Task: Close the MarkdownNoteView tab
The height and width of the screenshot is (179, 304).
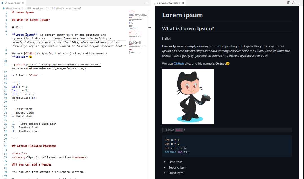Action: 183,3
